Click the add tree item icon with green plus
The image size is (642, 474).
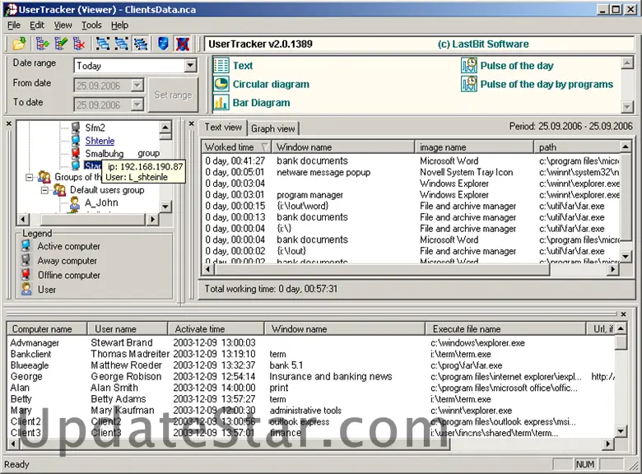[42, 44]
